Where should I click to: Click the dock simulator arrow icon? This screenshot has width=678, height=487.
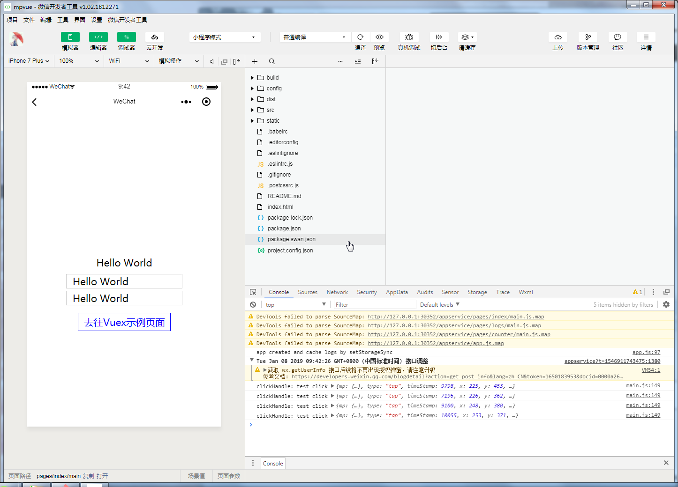236,61
